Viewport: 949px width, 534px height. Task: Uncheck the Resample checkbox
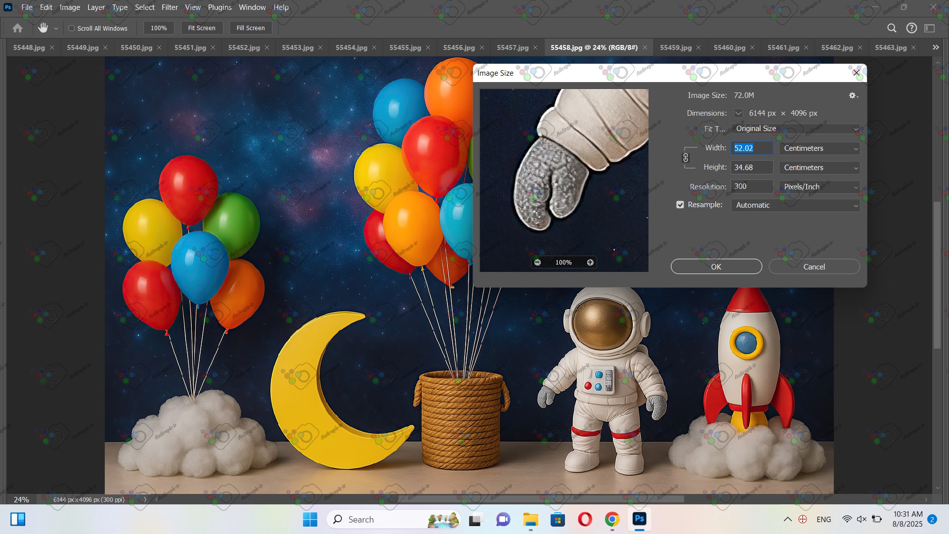680,205
